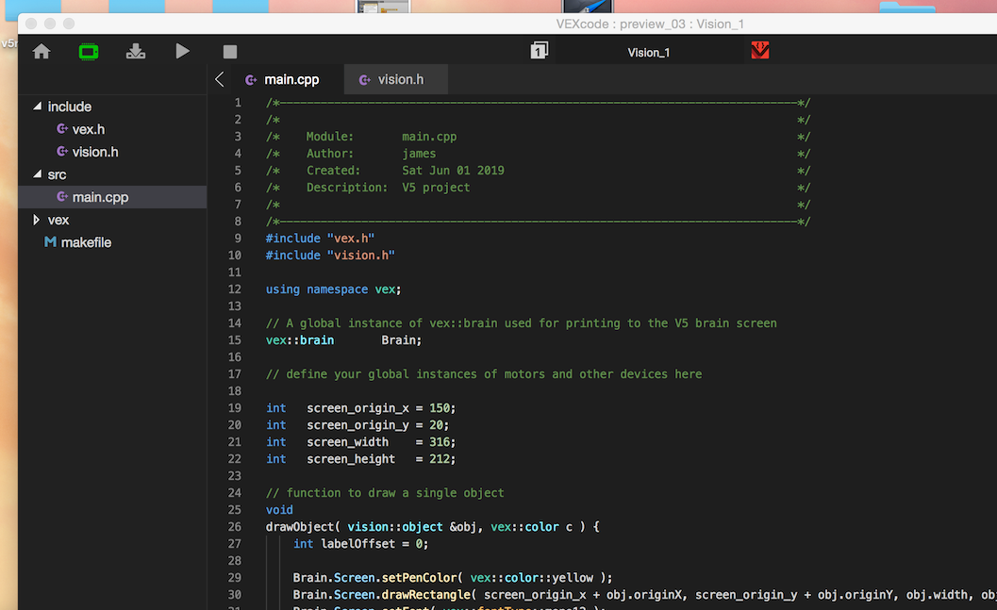Click the red VEX logo icon
Image resolution: width=997 pixels, height=610 pixels.
(760, 51)
